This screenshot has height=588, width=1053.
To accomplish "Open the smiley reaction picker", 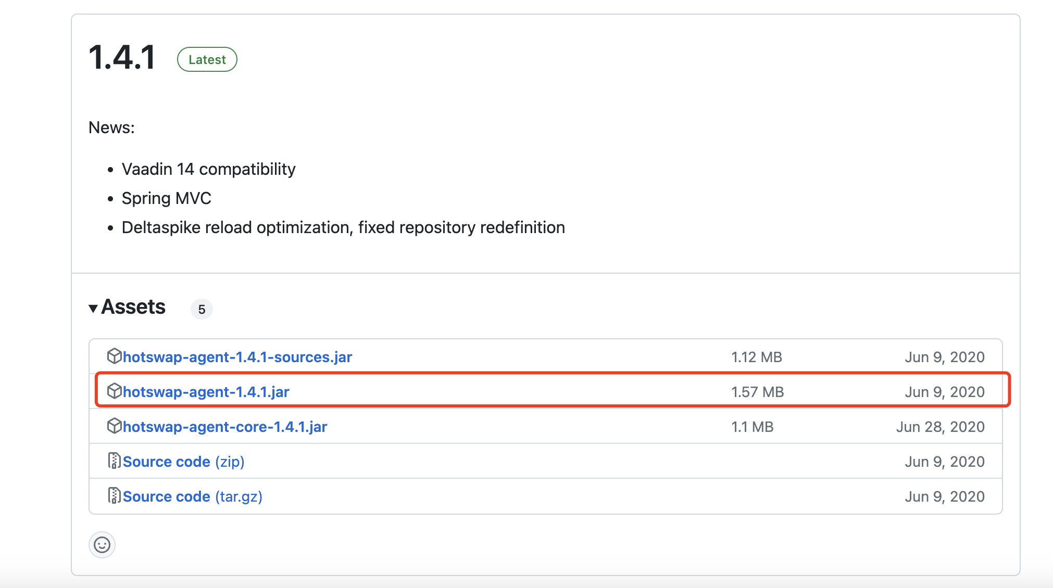I will [x=102, y=545].
